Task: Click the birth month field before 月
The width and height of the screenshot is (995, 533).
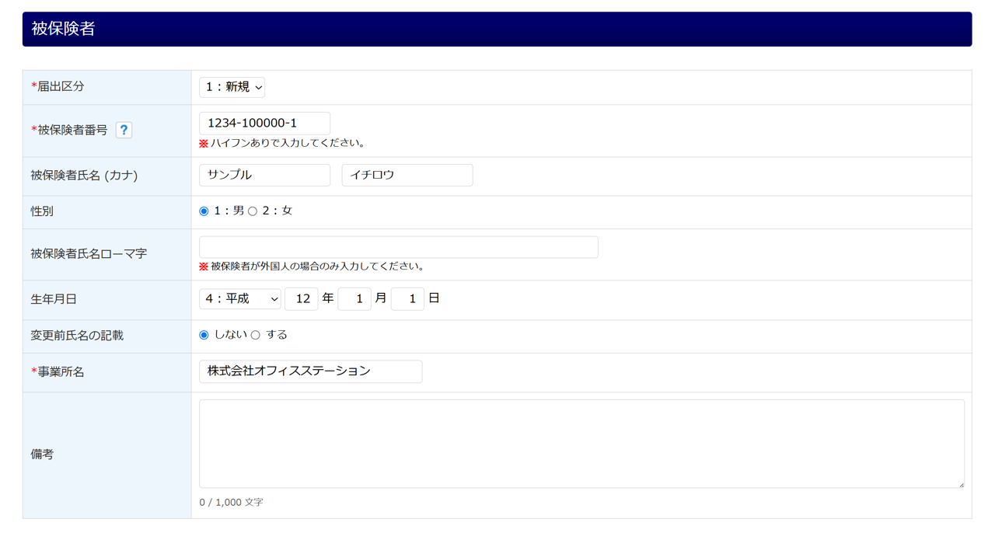Action: click(354, 299)
